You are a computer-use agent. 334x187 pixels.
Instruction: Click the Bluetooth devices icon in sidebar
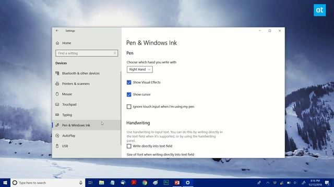tap(57, 73)
